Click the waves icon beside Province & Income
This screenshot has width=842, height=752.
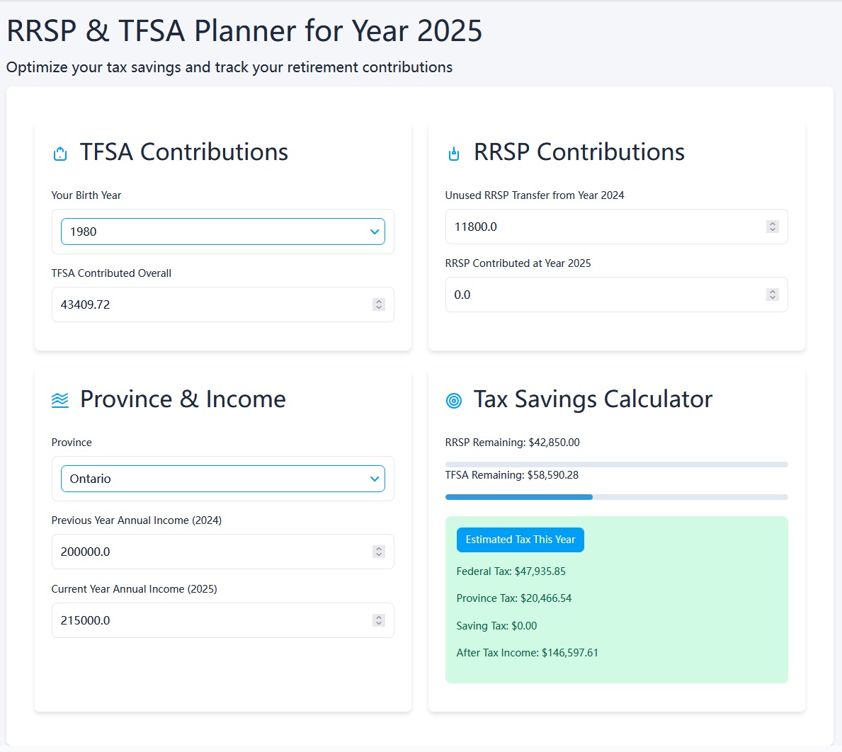(x=59, y=399)
